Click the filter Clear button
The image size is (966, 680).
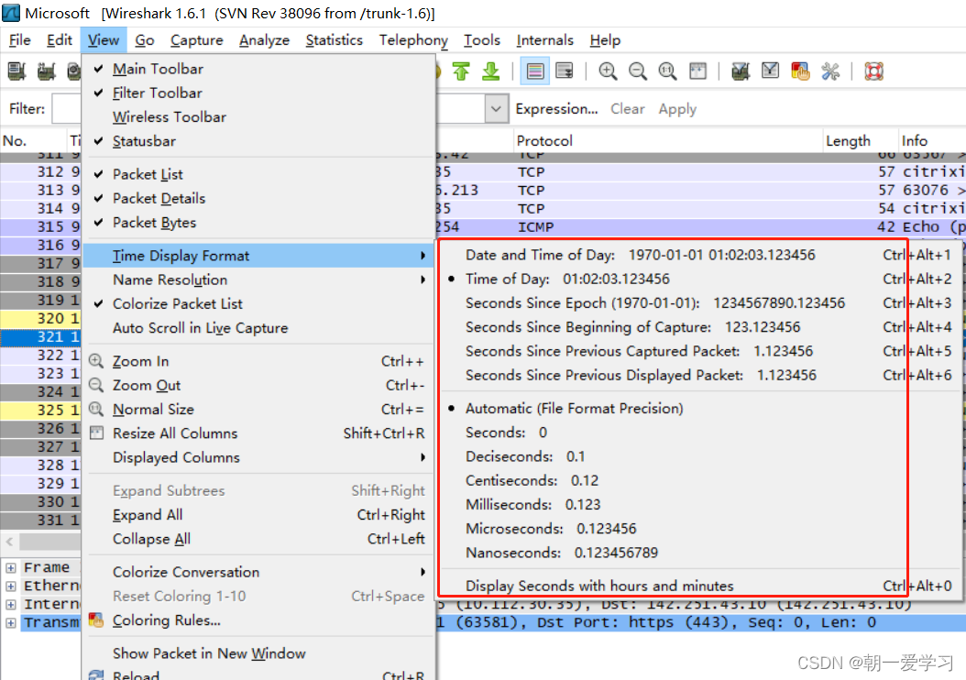point(627,109)
